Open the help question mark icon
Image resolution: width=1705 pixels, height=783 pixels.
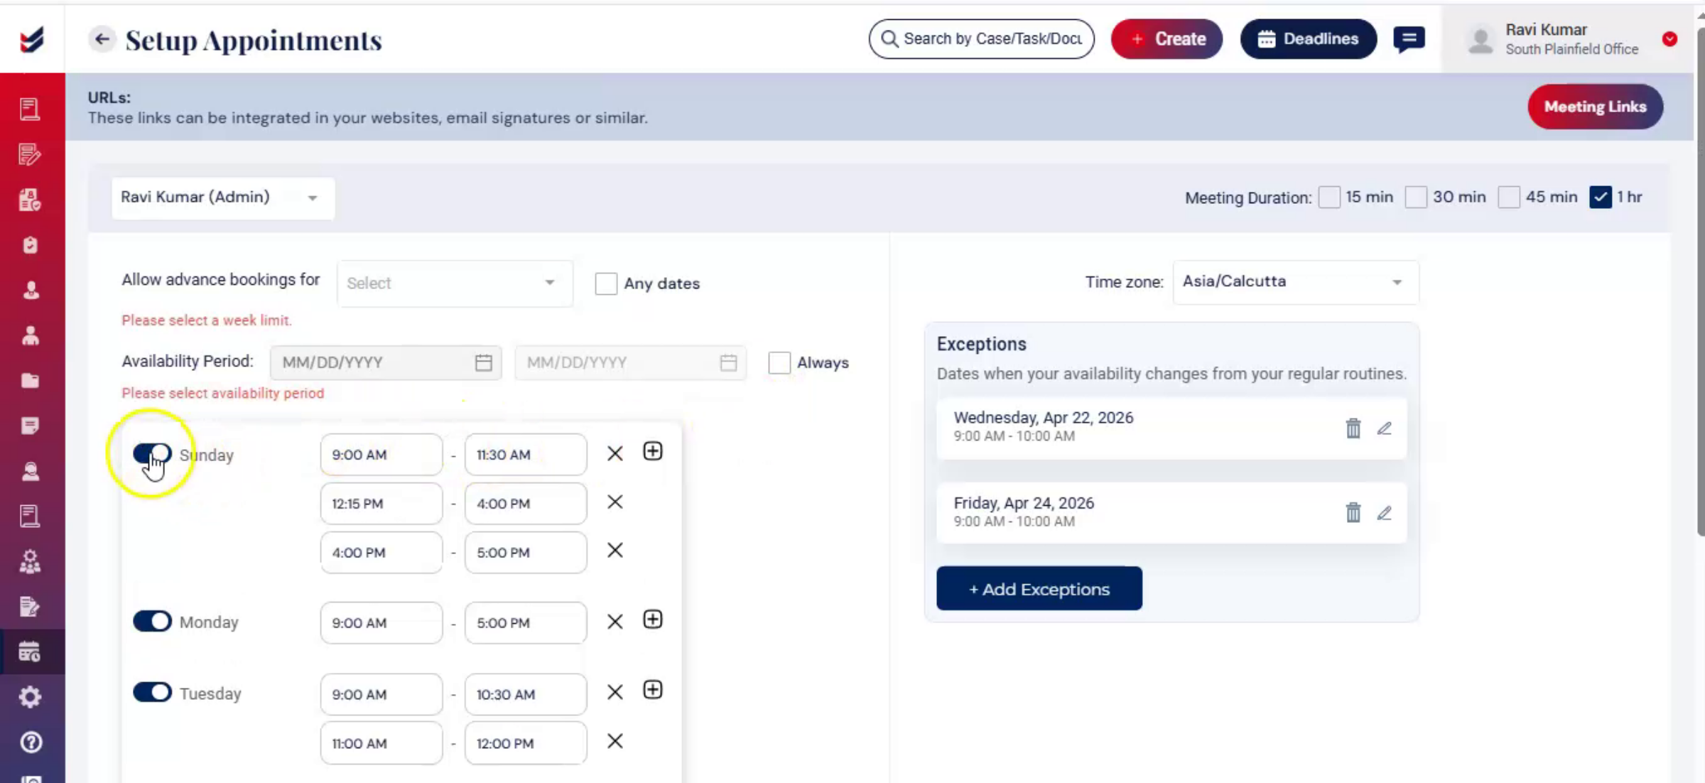pyautogui.click(x=30, y=742)
